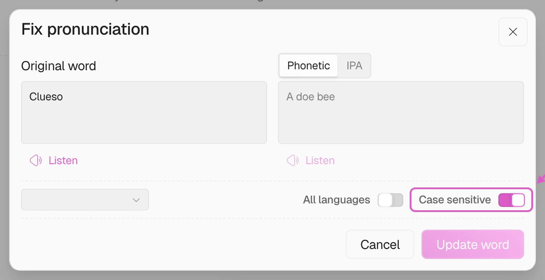Click the Listen link below Clueso

(63, 161)
